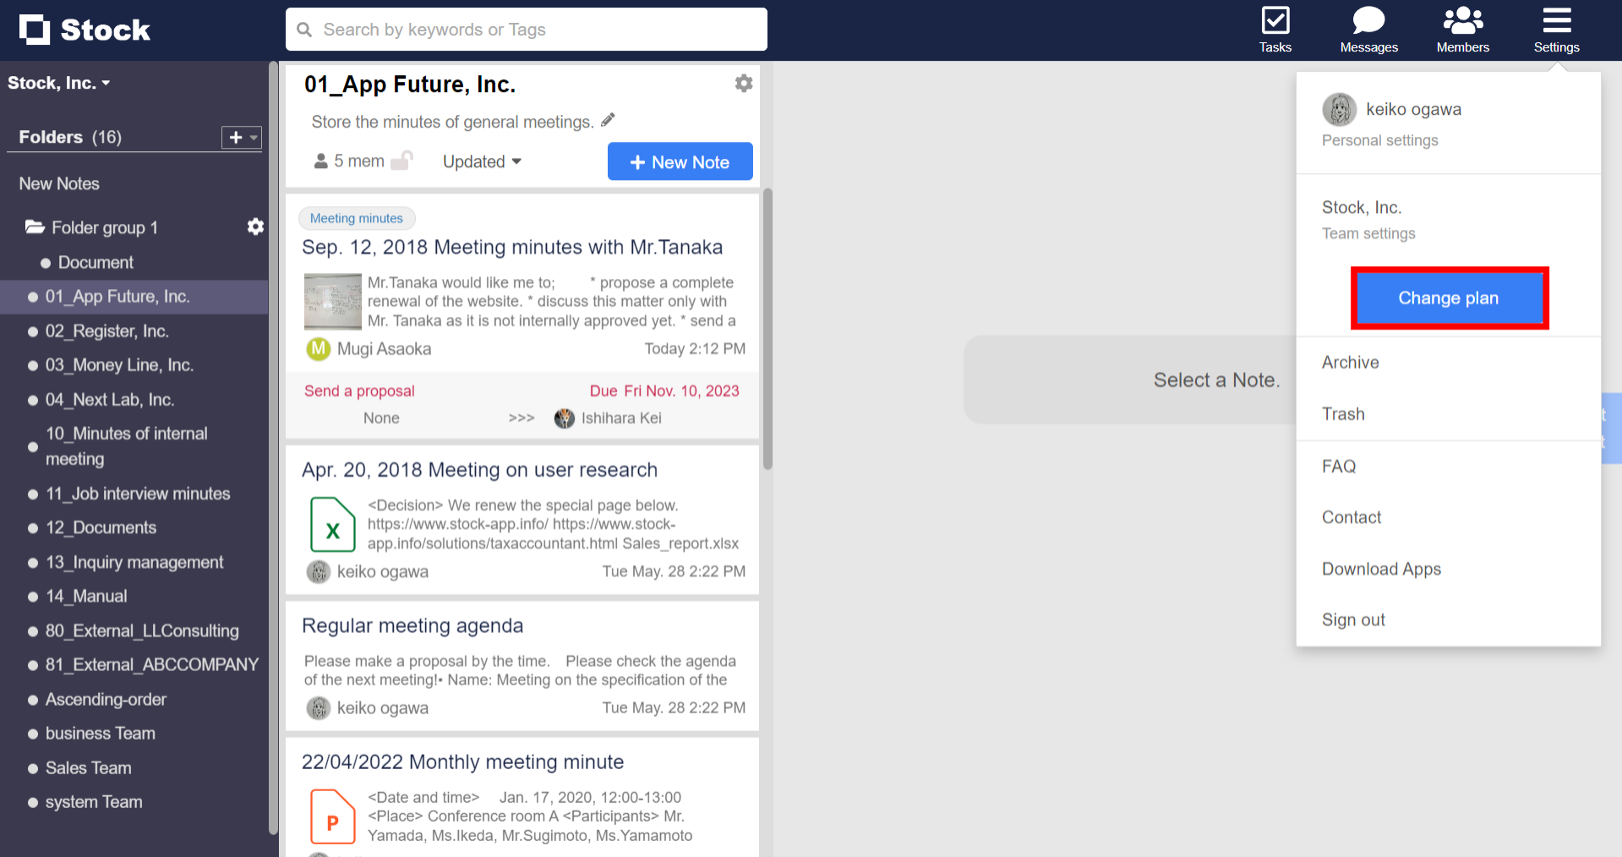Click the pencil icon to edit folder description
The height and width of the screenshot is (857, 1622).
pos(608,120)
